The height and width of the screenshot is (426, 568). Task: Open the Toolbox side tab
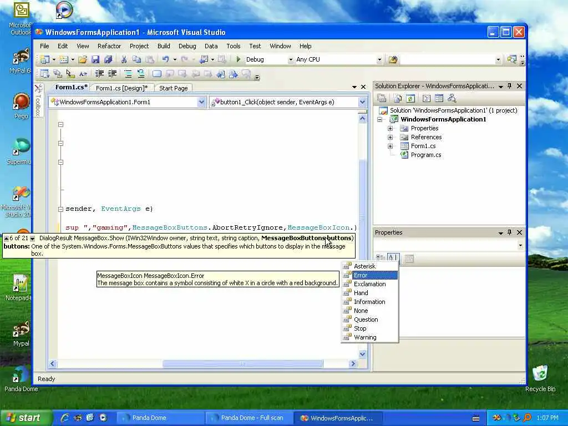(x=38, y=100)
